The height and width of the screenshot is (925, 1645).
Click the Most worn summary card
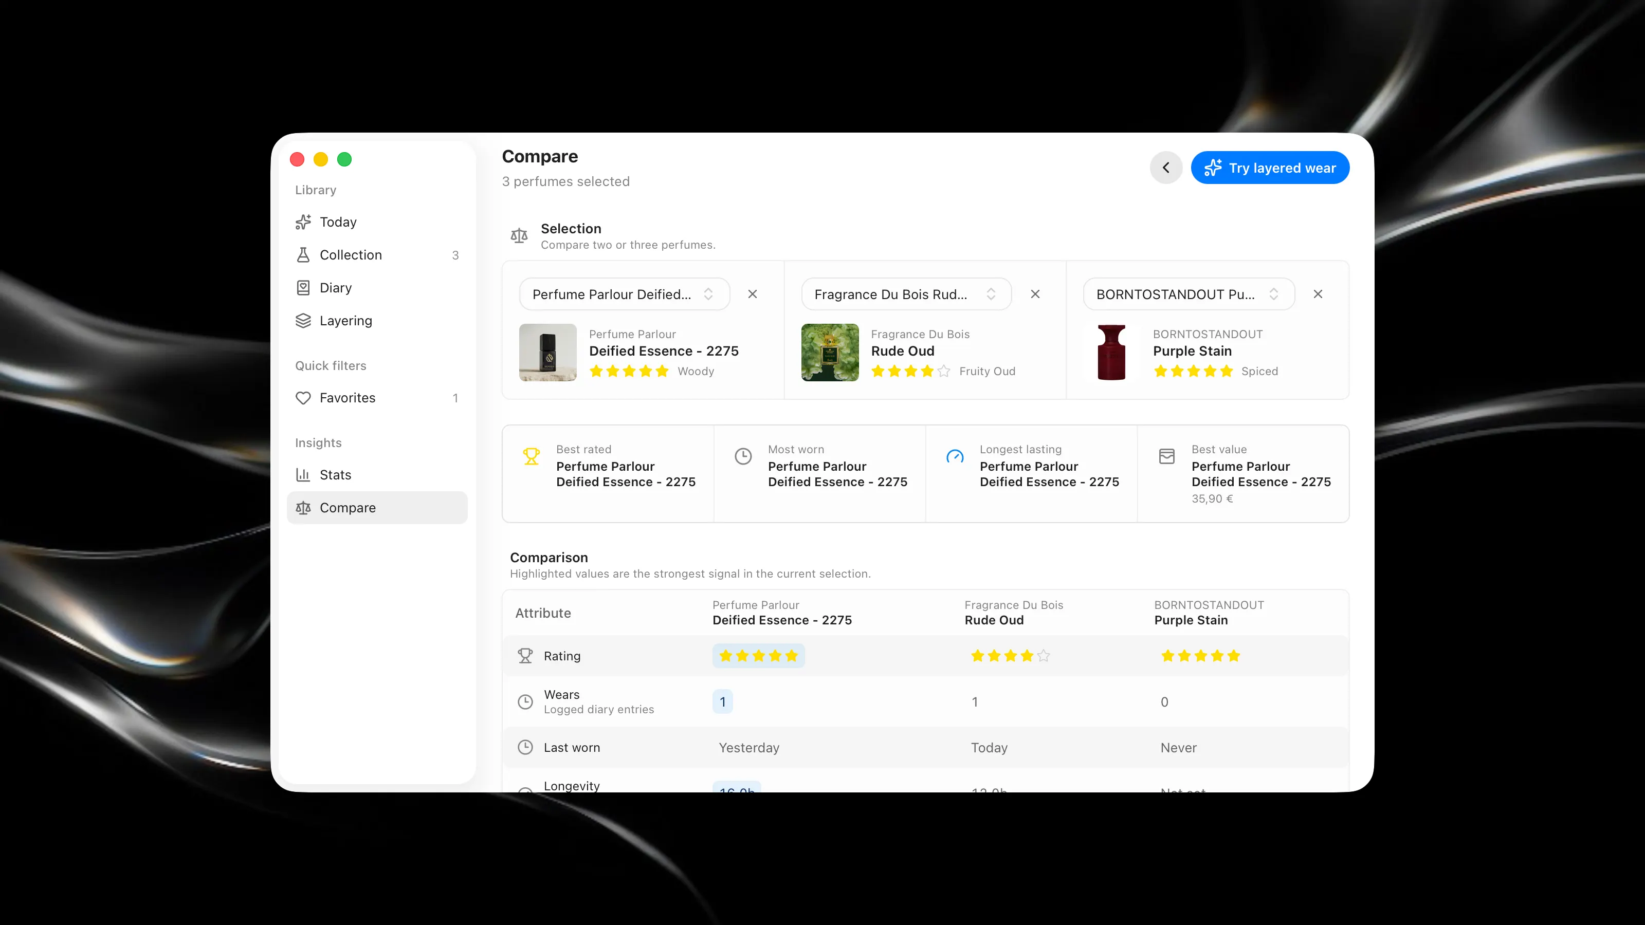[820, 474]
